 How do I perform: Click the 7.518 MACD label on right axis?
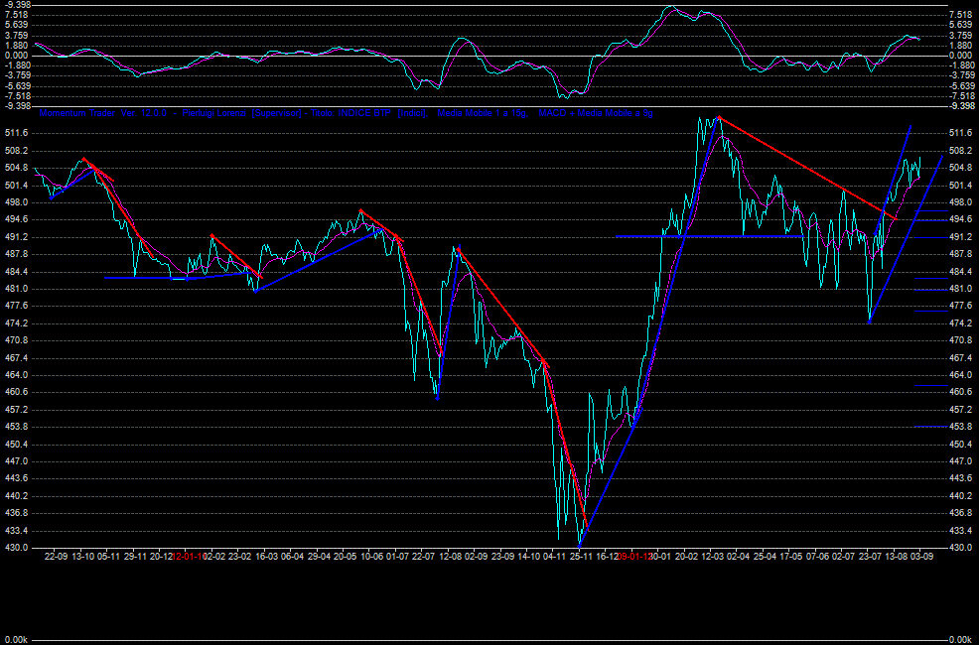pos(960,15)
